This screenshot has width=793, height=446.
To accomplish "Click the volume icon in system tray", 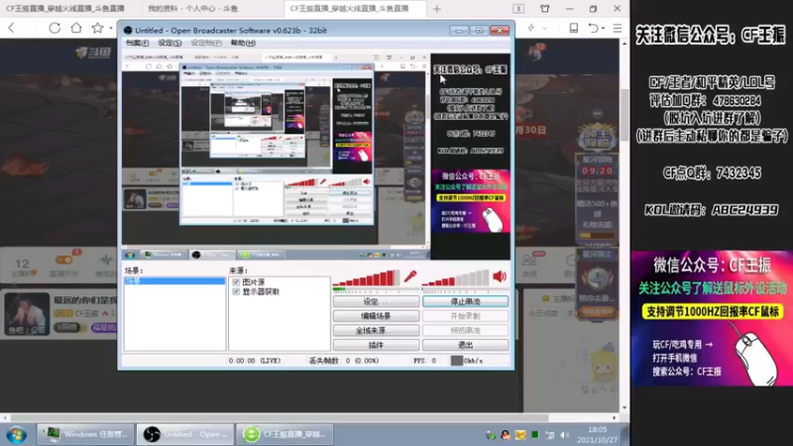I will coord(565,435).
